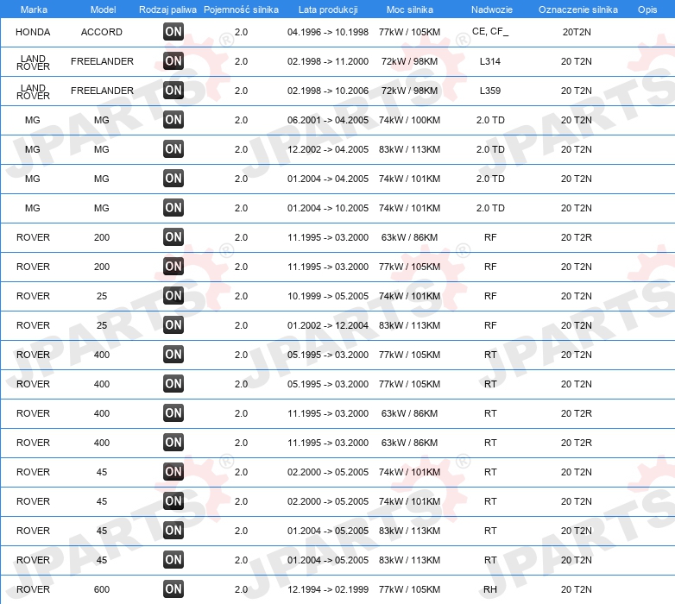Select ON icon in Rover 25 01.2002 row
The image size is (675, 604).
[173, 325]
